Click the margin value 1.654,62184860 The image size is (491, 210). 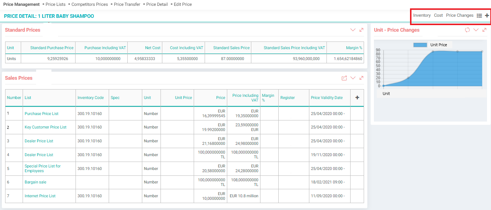point(348,59)
